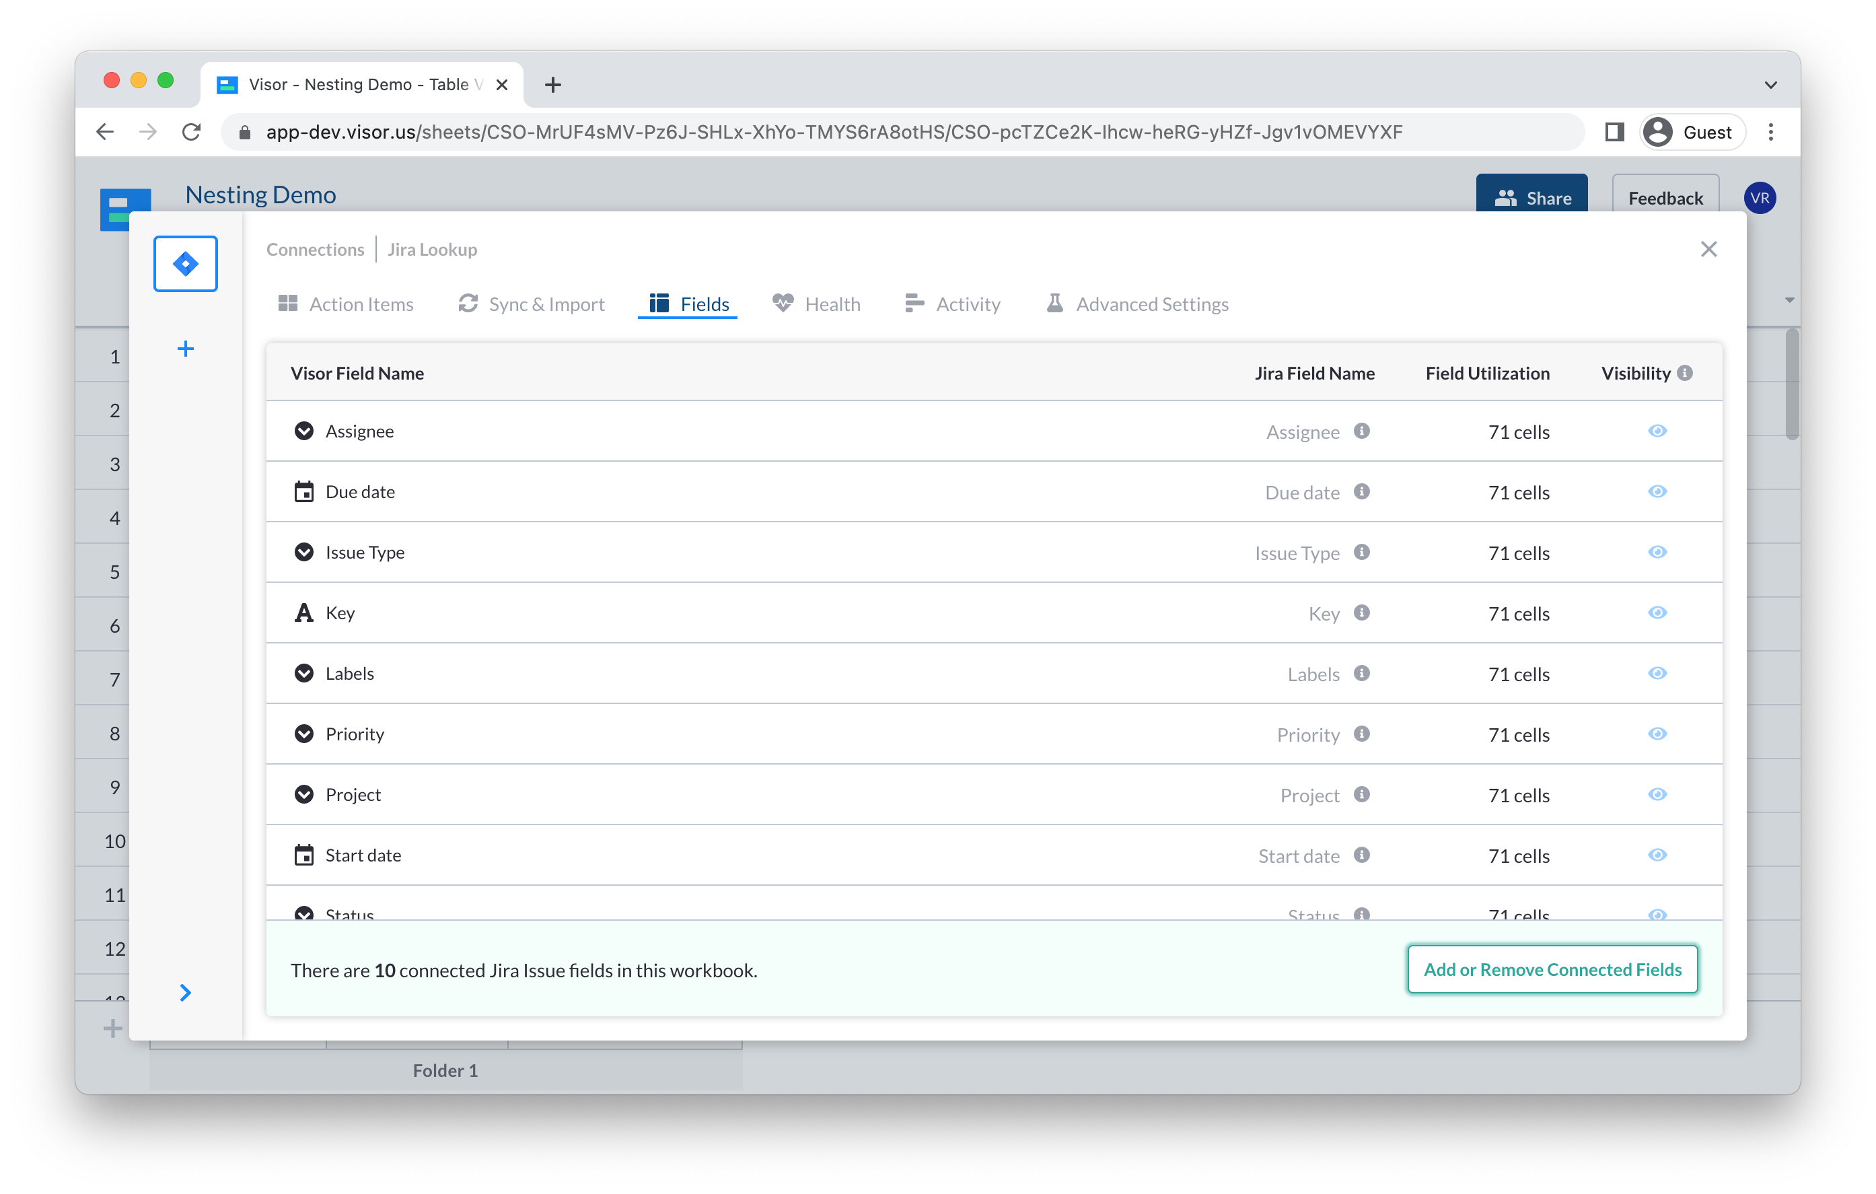The width and height of the screenshot is (1876, 1194).
Task: Toggle visibility of the Due date field
Action: coord(1657,492)
